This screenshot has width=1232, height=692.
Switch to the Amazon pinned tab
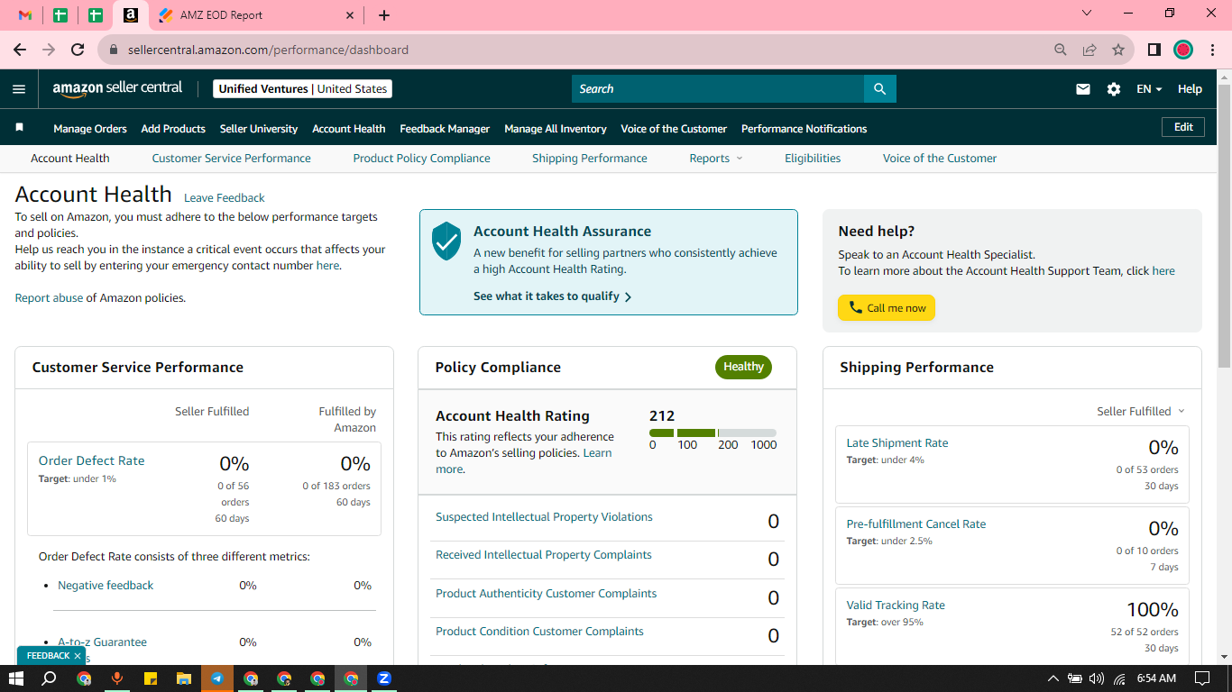click(131, 15)
